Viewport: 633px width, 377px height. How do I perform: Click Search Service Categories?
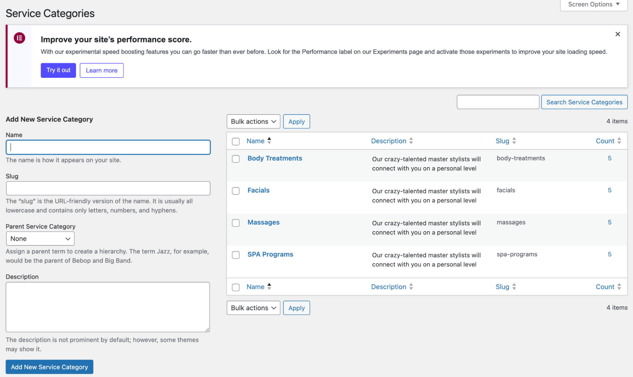(584, 102)
